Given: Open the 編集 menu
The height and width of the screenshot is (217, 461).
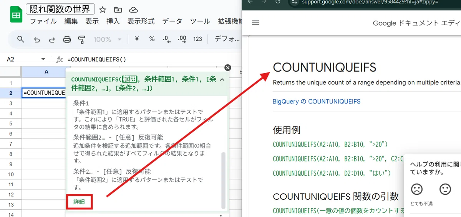Looking at the screenshot, I should pos(71,21).
